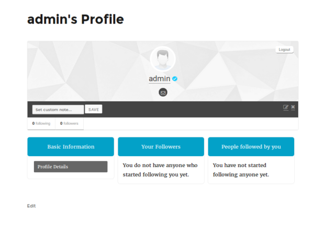314x245 pixels.
Task: Switch to the 0 followers tab
Action: (69, 124)
